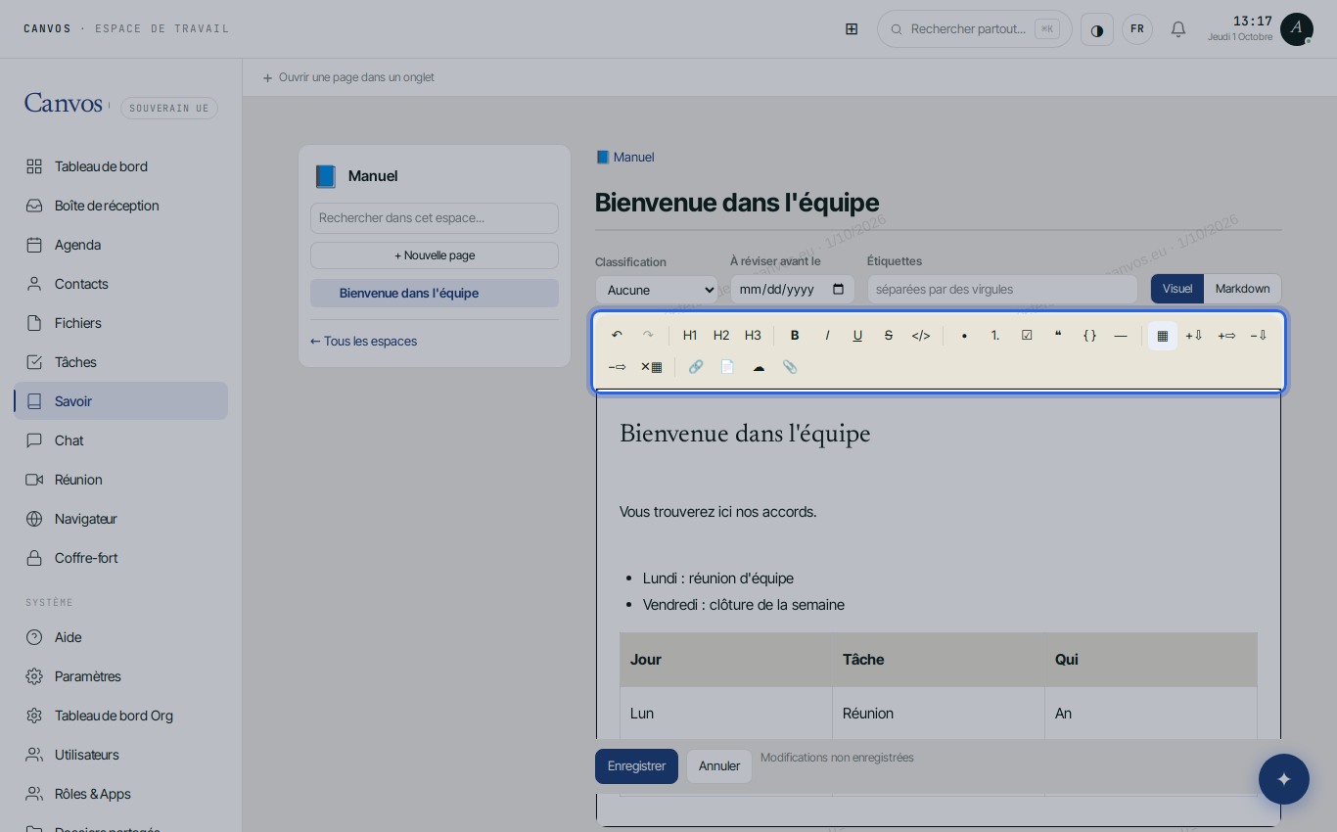Screen dimensions: 1337x832
Task: Open the Agenda section
Action: 121,245
